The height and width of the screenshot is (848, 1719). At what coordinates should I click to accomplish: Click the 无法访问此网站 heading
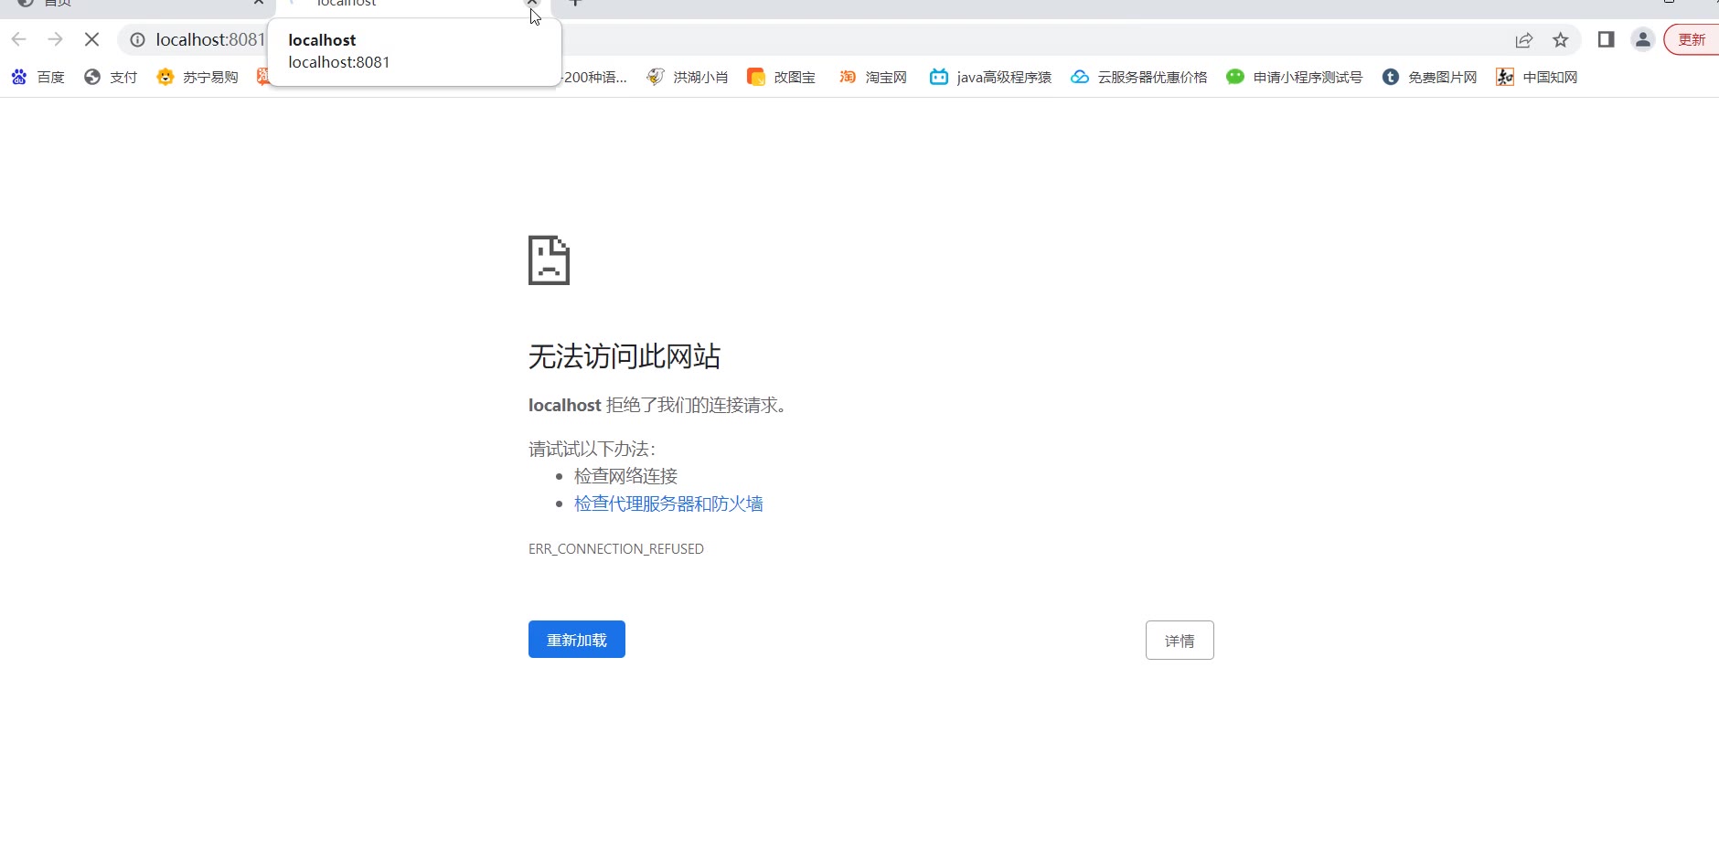tap(625, 356)
